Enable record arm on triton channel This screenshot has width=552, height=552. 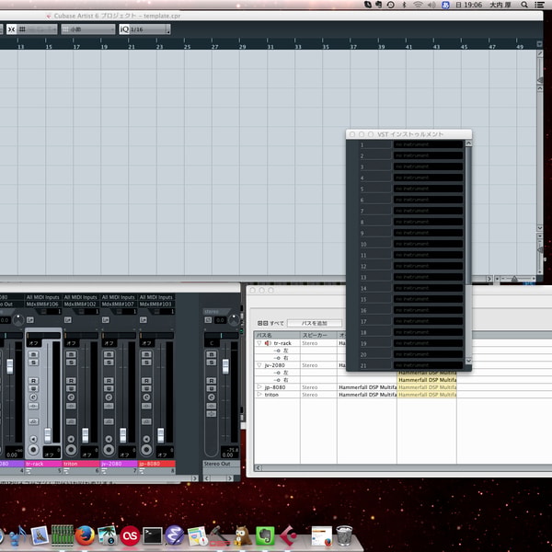(x=71, y=450)
